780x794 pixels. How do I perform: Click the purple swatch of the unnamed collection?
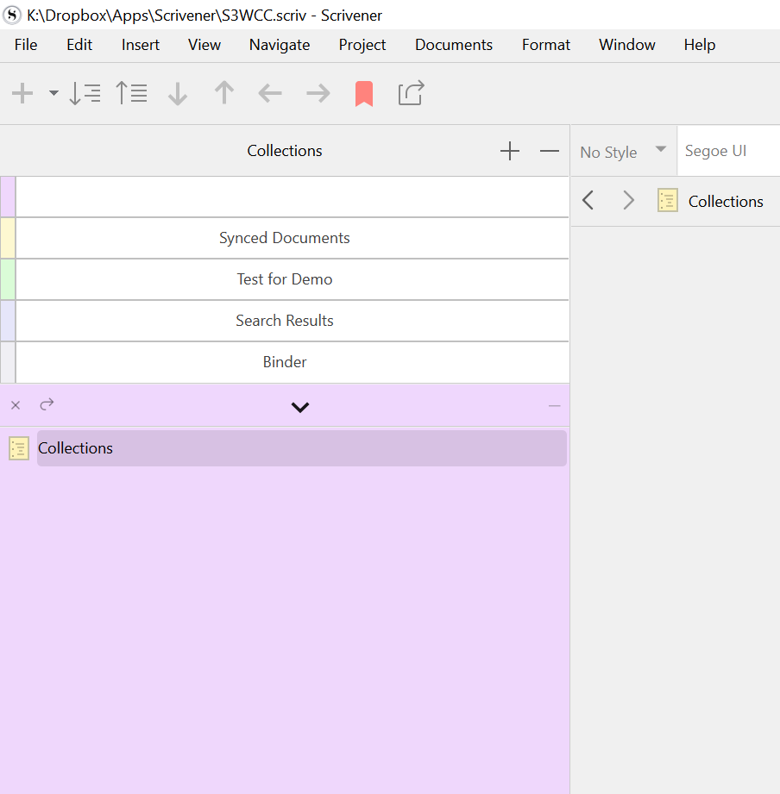(8, 197)
